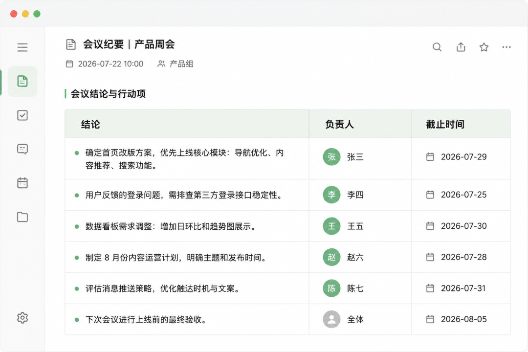
Task: Click section heading 会议结论与行动项
Action: point(108,94)
